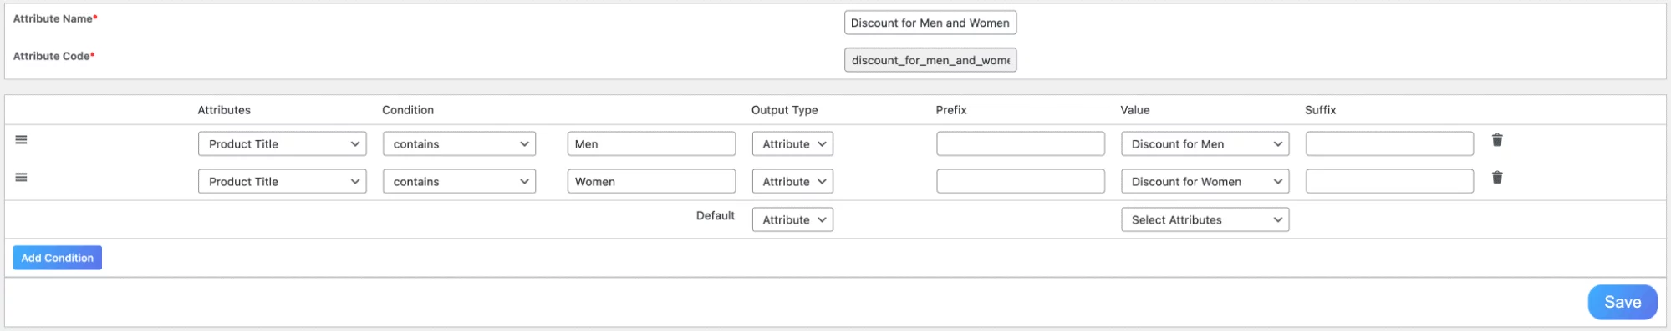The height and width of the screenshot is (332, 1671).
Task: Click the condition value field containing Men
Action: pyautogui.click(x=651, y=144)
